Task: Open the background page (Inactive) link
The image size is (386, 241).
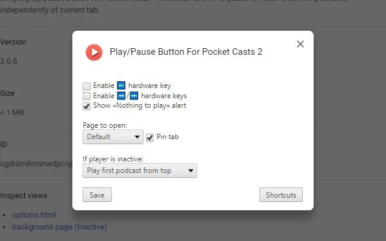Action: pyautogui.click(x=59, y=227)
